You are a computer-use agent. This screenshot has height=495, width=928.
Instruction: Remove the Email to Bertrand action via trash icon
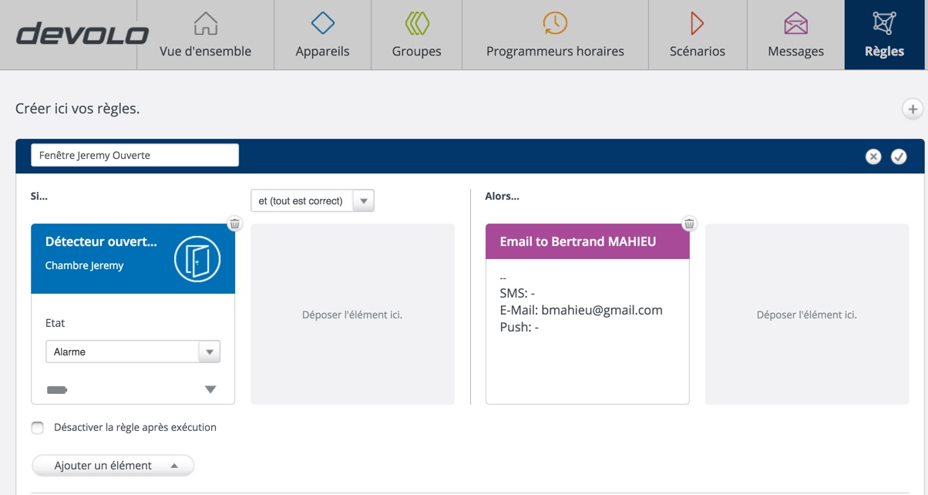689,224
